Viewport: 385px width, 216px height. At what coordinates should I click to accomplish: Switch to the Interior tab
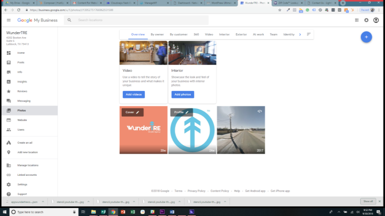click(224, 35)
